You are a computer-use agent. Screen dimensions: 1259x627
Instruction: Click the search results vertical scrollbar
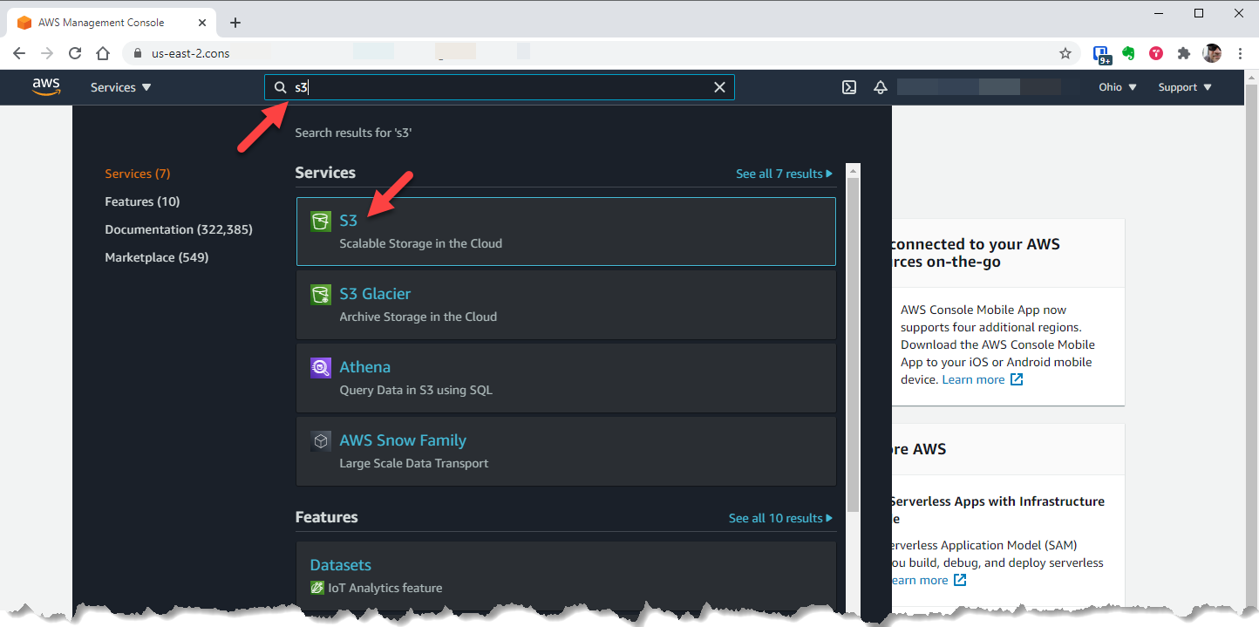853,349
